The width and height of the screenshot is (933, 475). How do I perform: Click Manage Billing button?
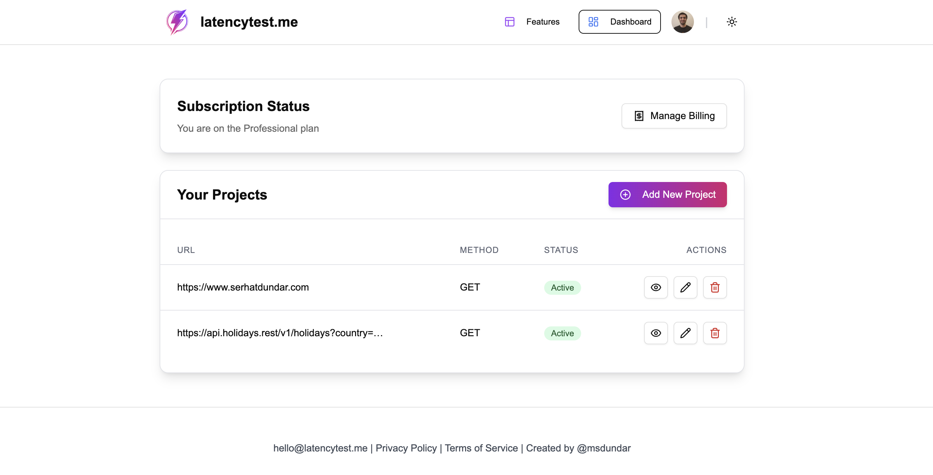coord(674,116)
